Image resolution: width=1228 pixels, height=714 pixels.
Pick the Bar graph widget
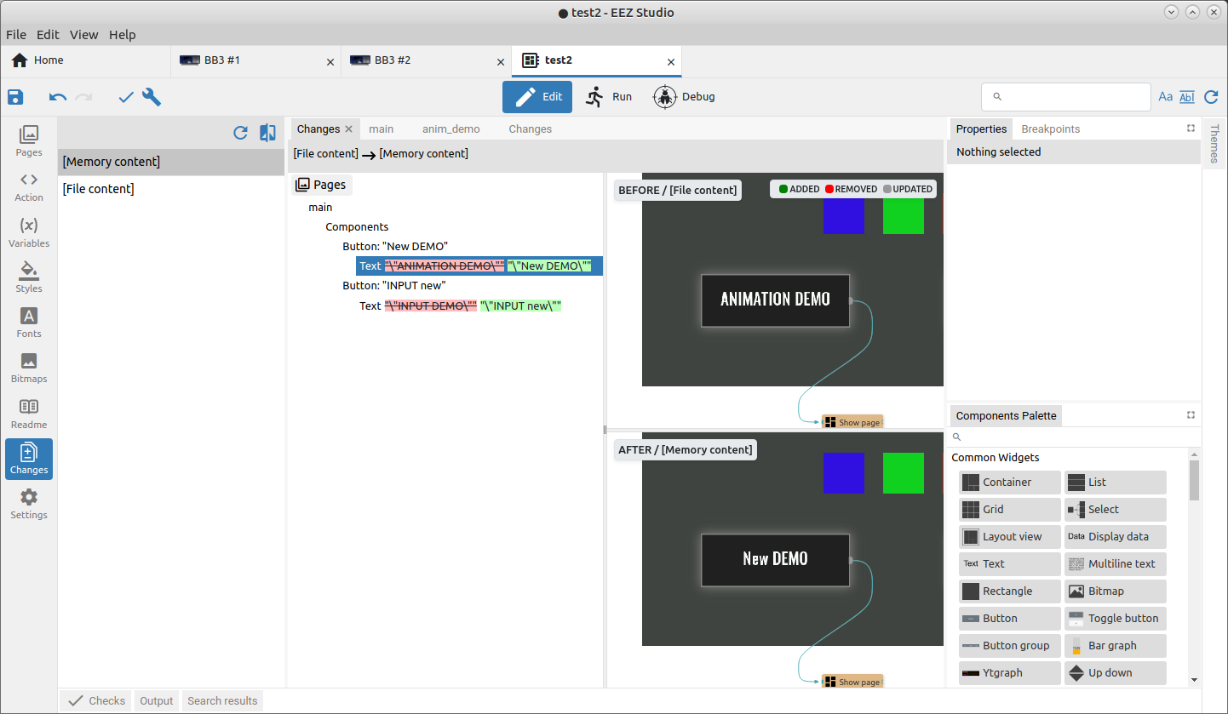tap(1116, 646)
